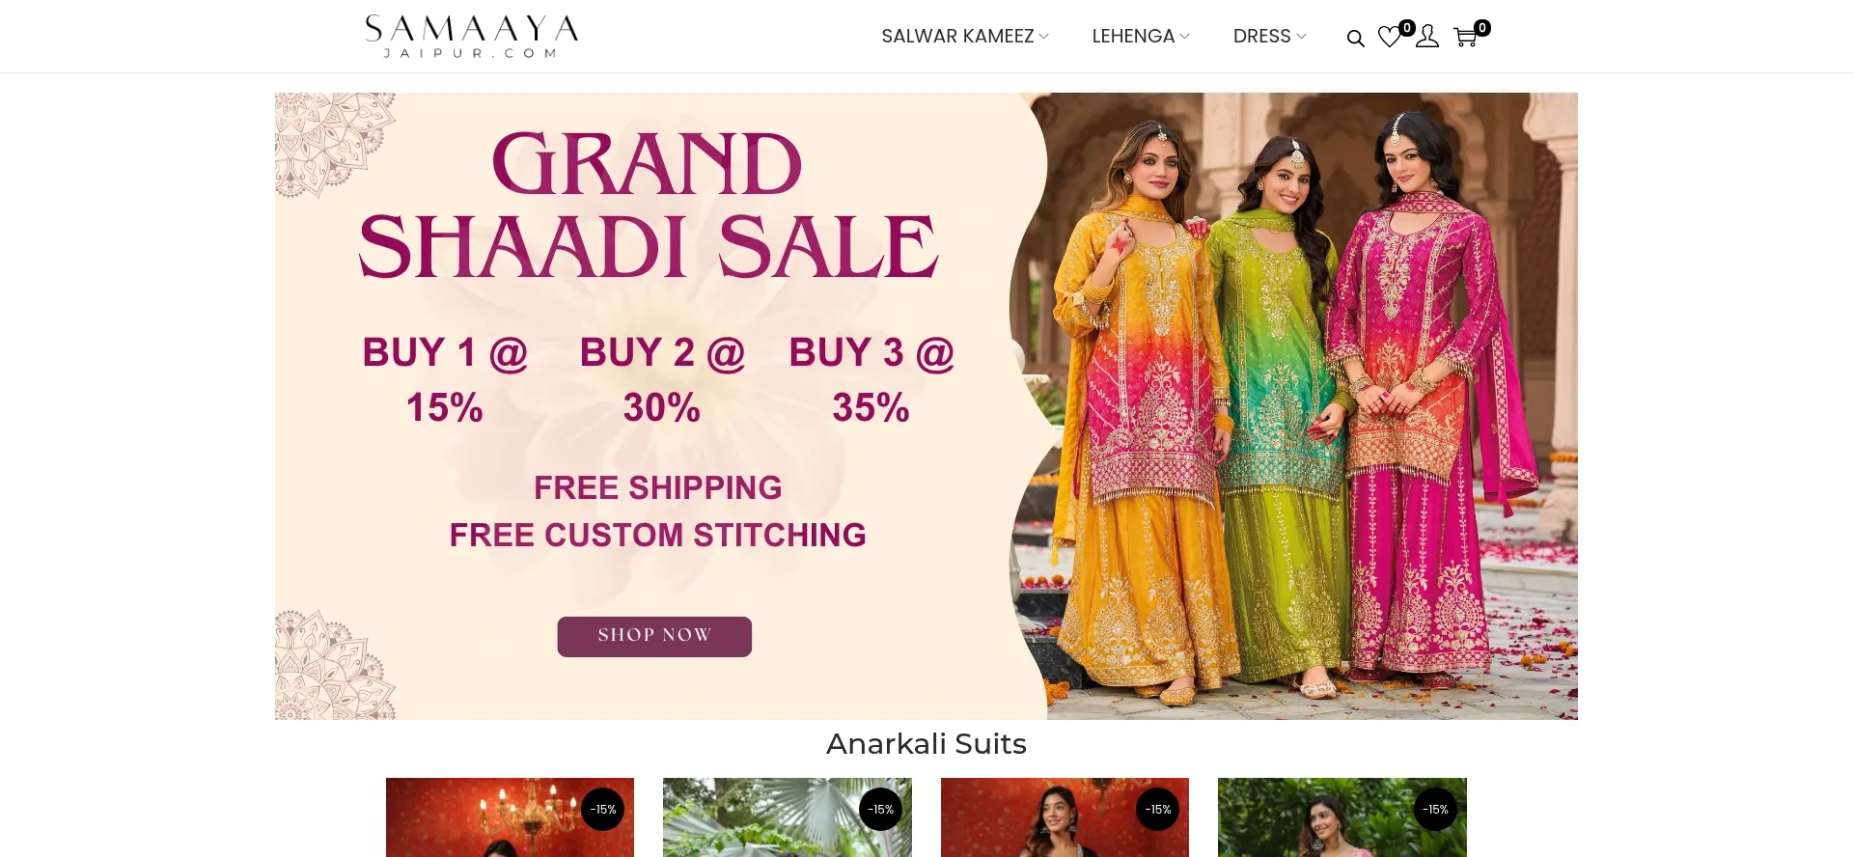Expand the Lehenga dropdown chevron
Viewport: 1853px width, 857px height.
point(1184,37)
